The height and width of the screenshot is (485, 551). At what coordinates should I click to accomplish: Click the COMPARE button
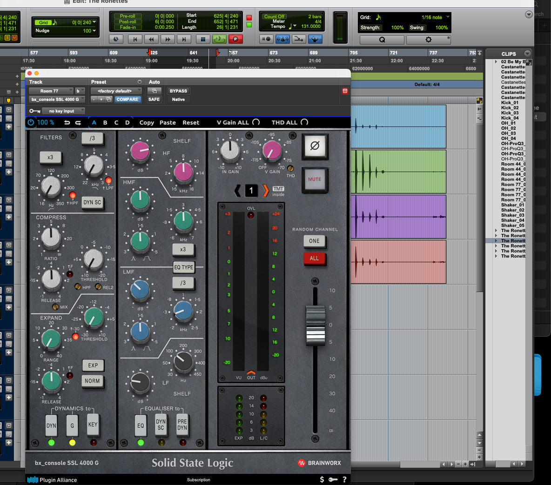(127, 100)
